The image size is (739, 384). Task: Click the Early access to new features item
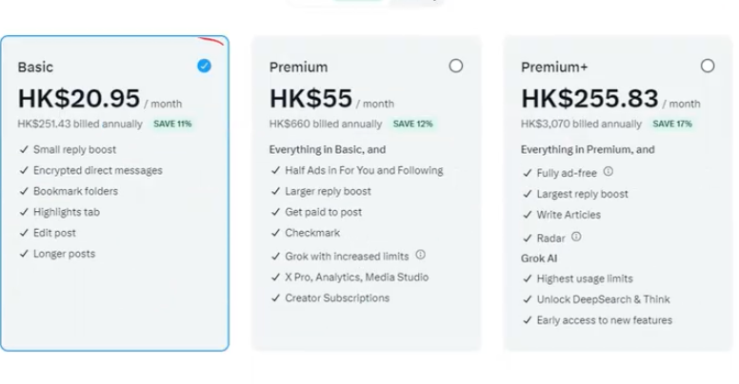click(604, 320)
